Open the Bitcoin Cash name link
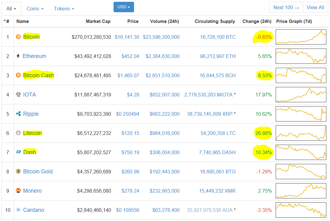 pos(38,75)
